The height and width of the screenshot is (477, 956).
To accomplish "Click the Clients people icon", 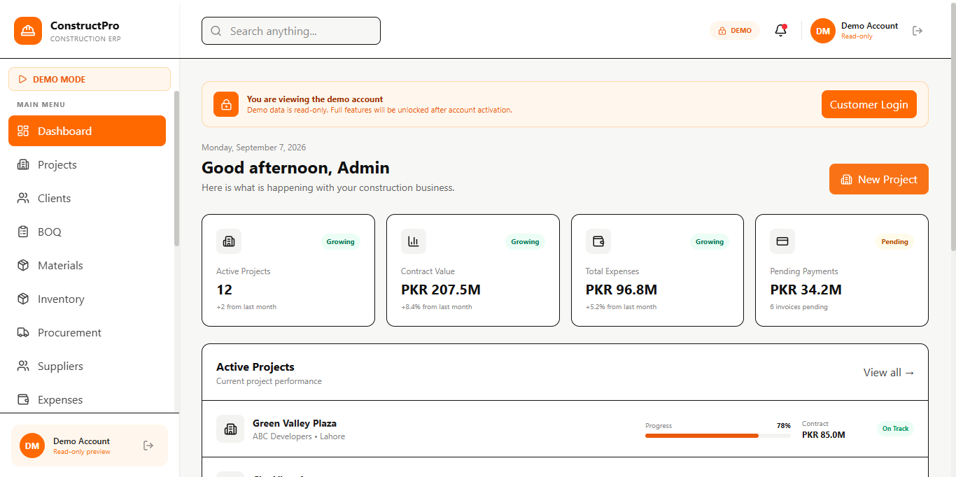I will coord(23,198).
